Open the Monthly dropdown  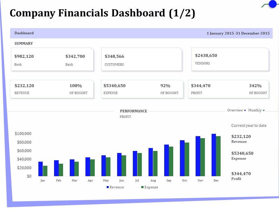click(256, 110)
